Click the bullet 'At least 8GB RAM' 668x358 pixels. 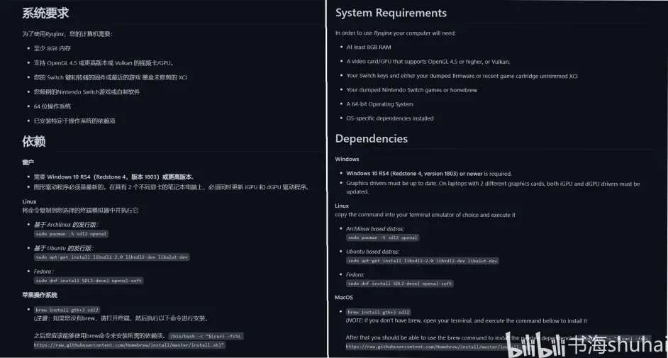click(x=369, y=47)
